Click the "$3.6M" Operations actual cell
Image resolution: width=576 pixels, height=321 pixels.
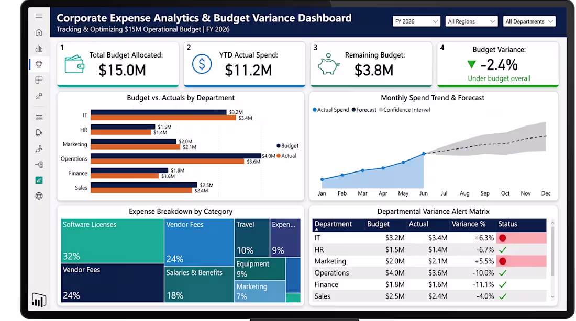(438, 273)
